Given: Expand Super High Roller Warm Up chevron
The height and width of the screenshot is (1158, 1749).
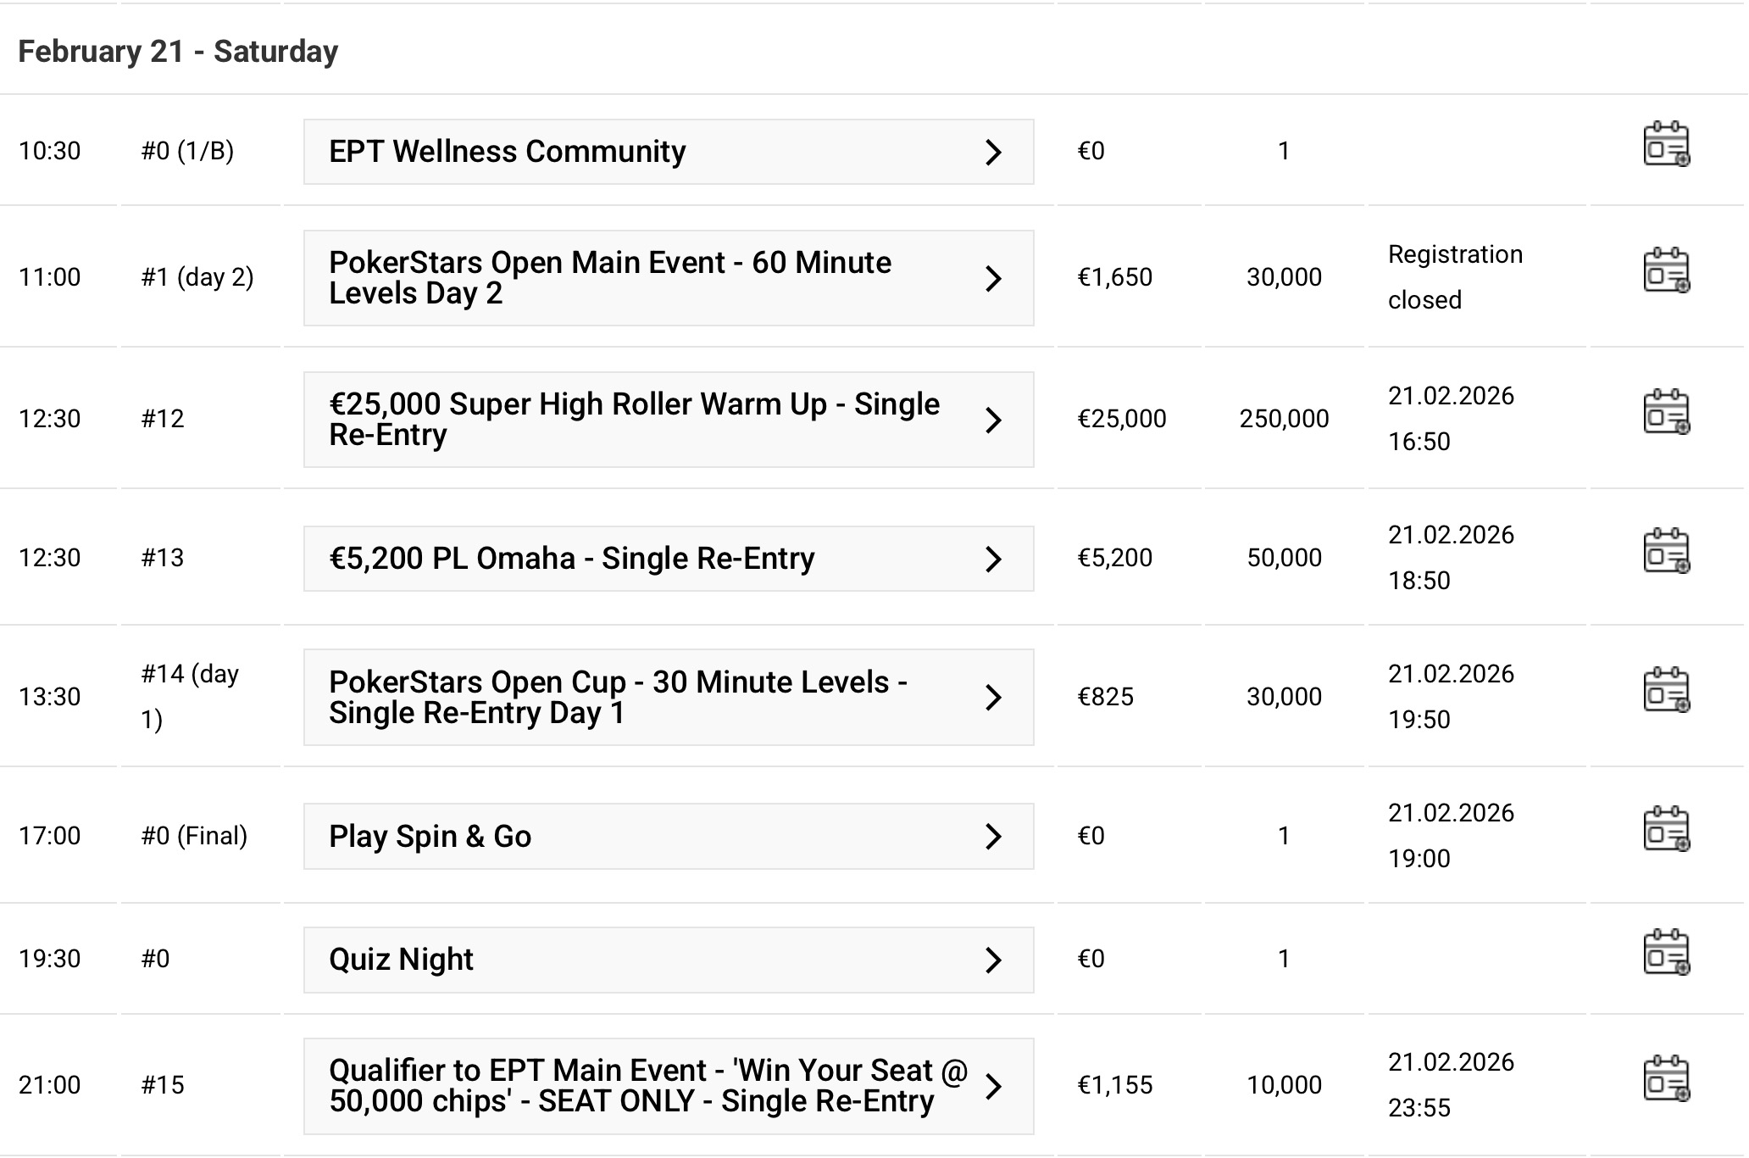Looking at the screenshot, I should pyautogui.click(x=993, y=420).
